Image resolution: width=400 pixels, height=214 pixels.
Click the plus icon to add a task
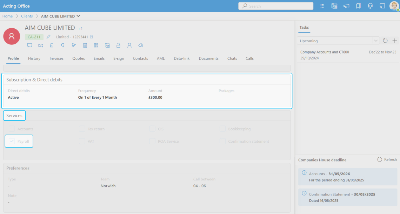(x=394, y=41)
